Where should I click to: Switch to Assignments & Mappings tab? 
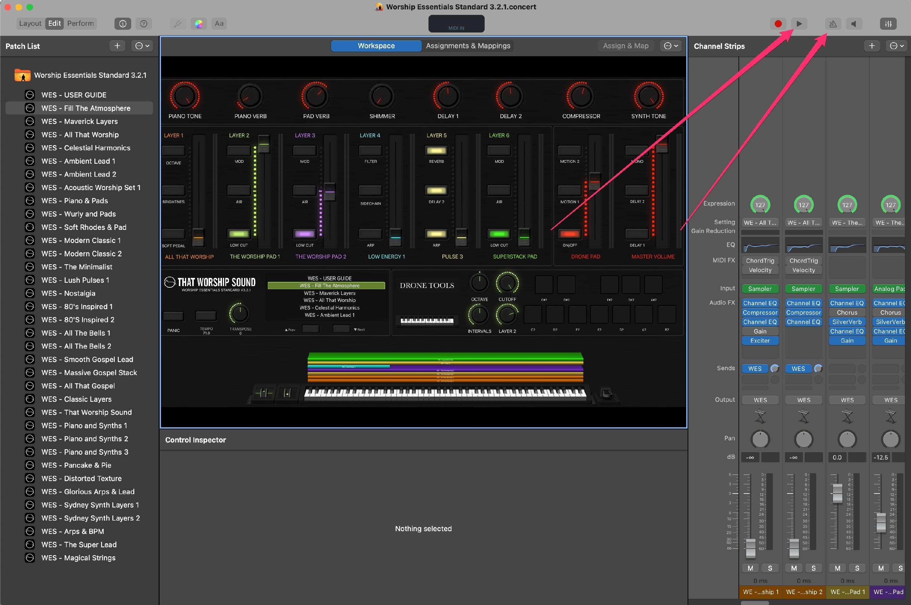pos(468,46)
